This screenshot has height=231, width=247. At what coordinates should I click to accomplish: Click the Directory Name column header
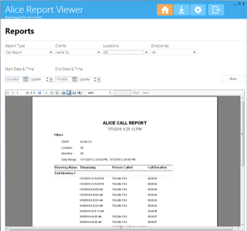pyautogui.click(x=66, y=167)
